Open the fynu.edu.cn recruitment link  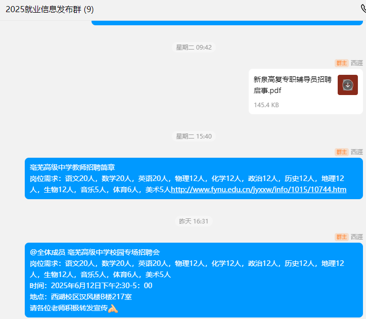point(258,190)
